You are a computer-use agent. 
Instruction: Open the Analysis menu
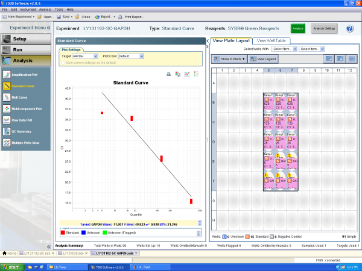[45, 10]
